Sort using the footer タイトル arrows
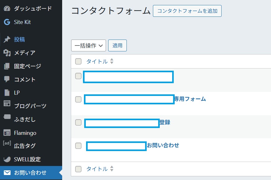The image size is (271, 180). 112,169
